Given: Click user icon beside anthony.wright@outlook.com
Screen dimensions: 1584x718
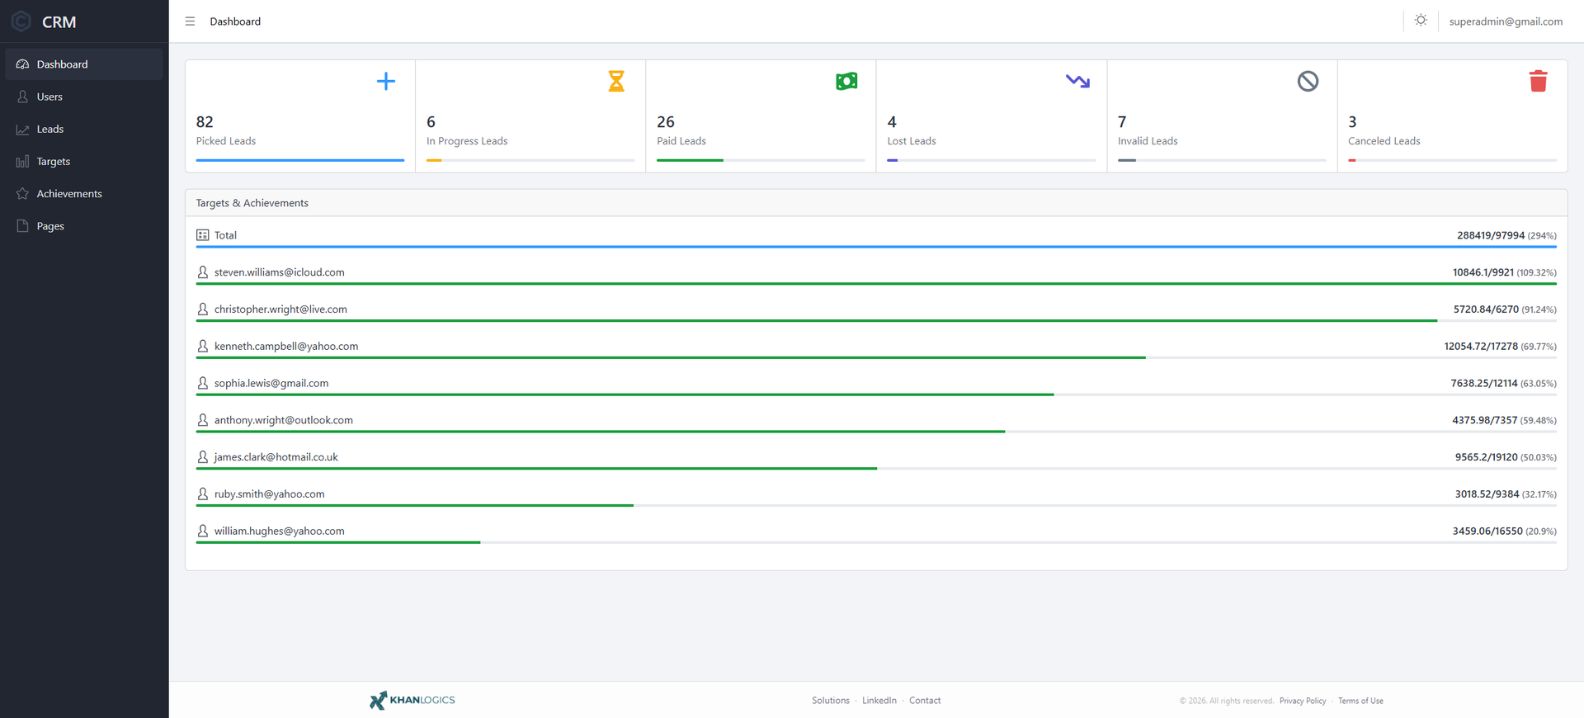Looking at the screenshot, I should (202, 420).
